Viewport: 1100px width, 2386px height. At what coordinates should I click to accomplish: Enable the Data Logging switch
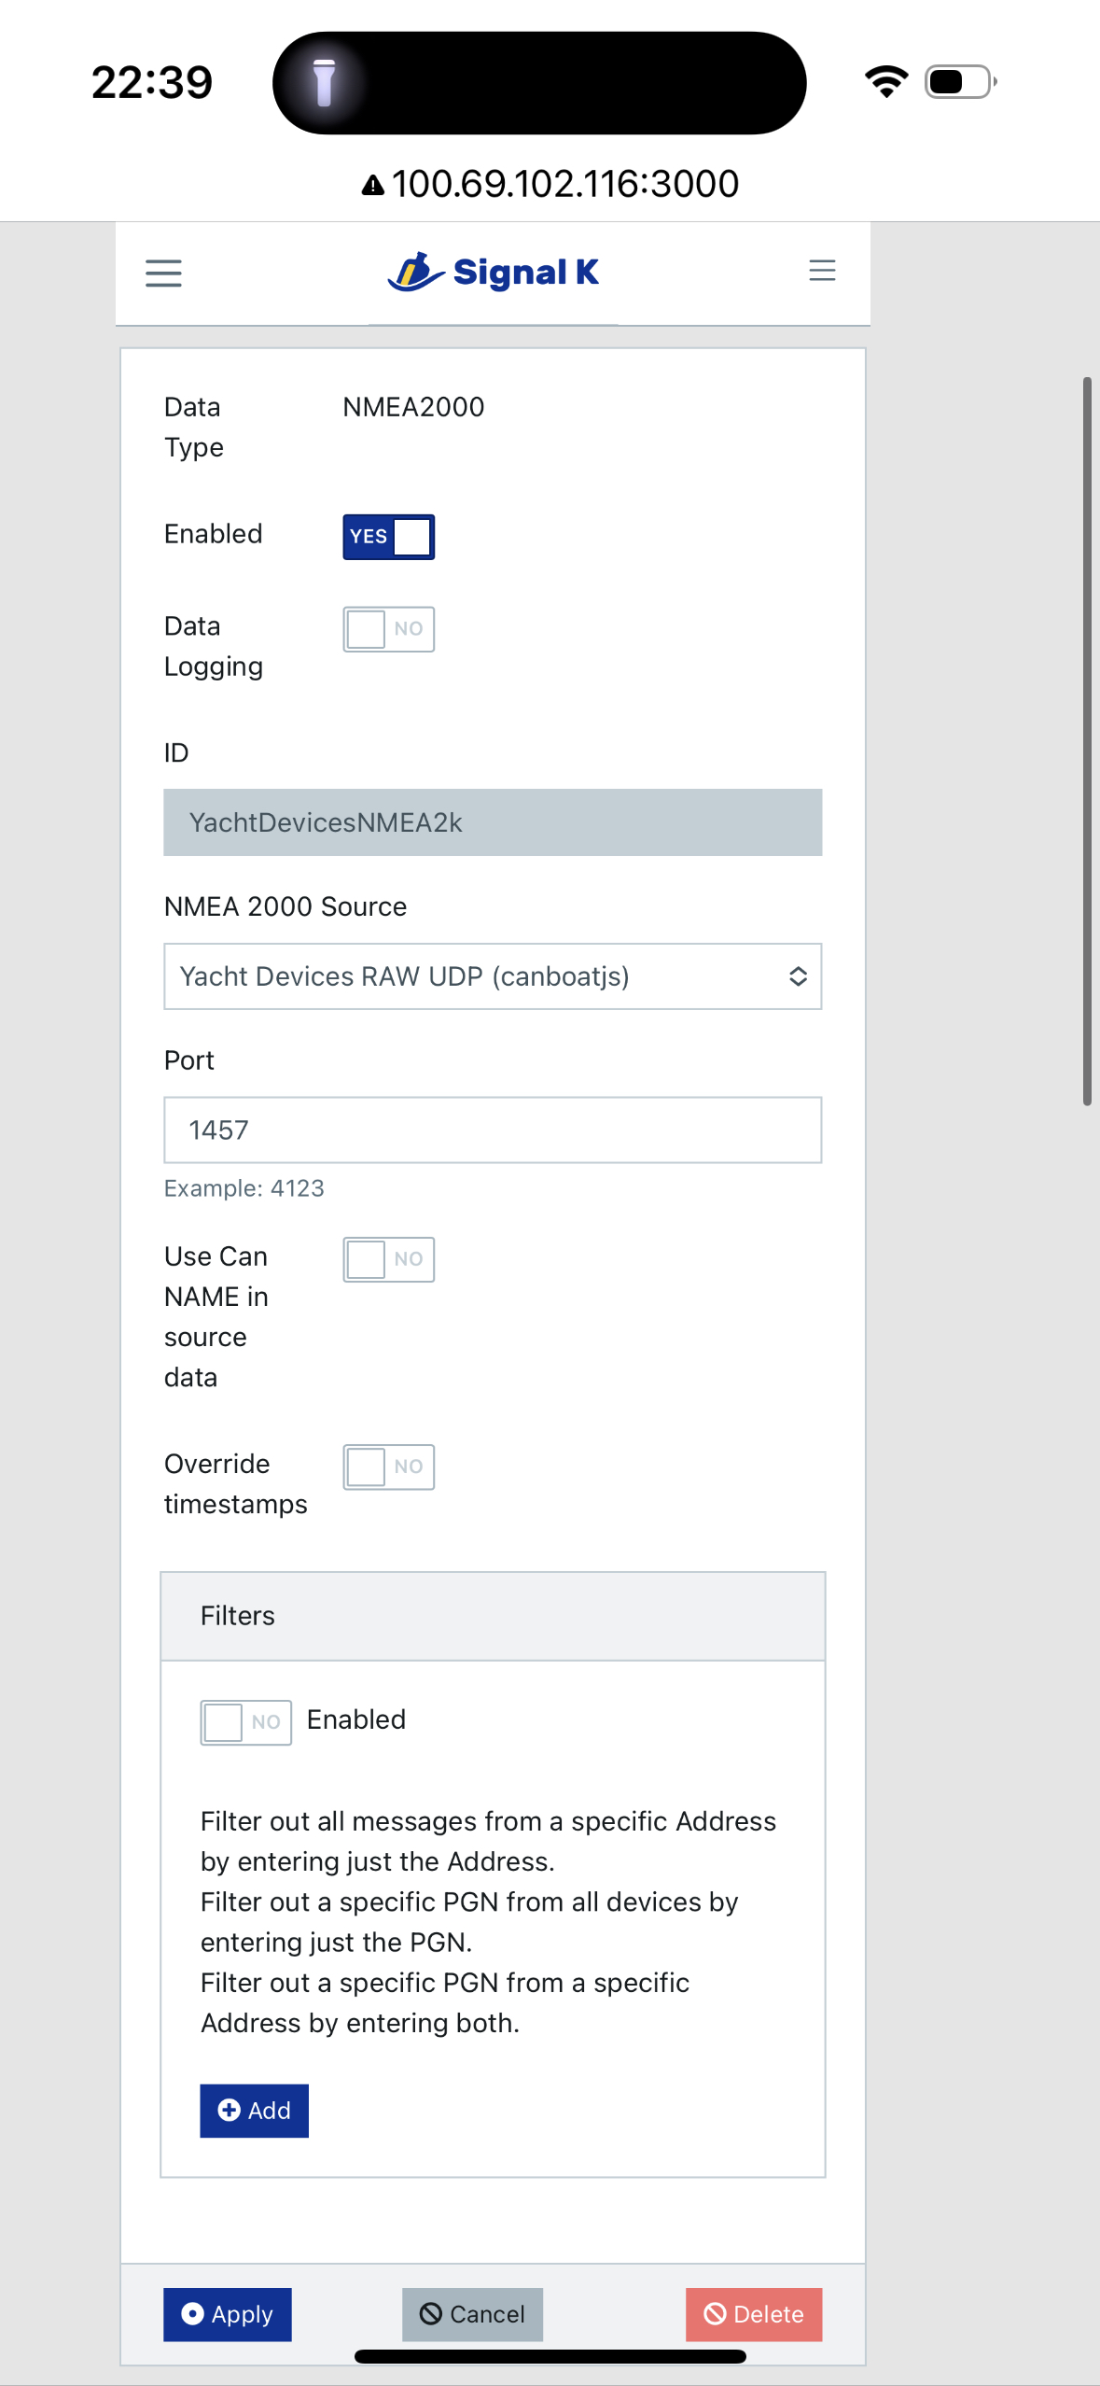pyautogui.click(x=389, y=629)
